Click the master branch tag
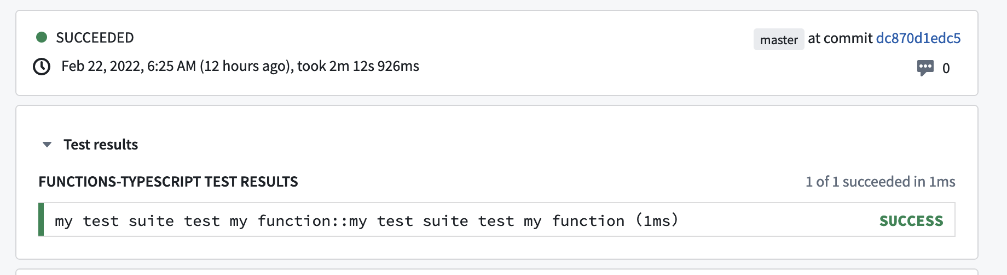The image size is (1007, 275). [779, 39]
